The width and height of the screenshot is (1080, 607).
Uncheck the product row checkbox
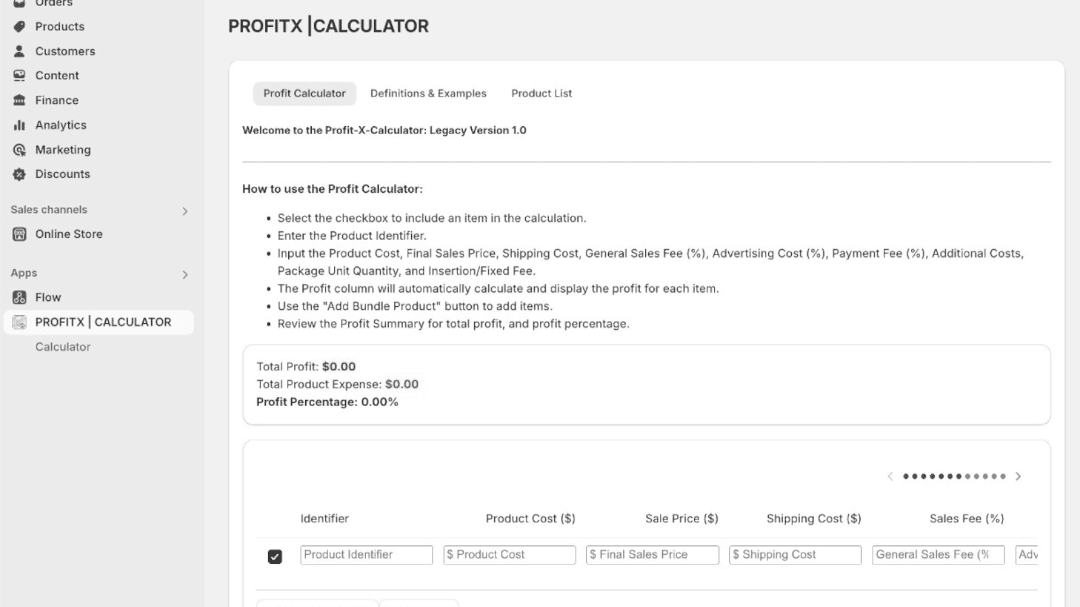pyautogui.click(x=275, y=556)
